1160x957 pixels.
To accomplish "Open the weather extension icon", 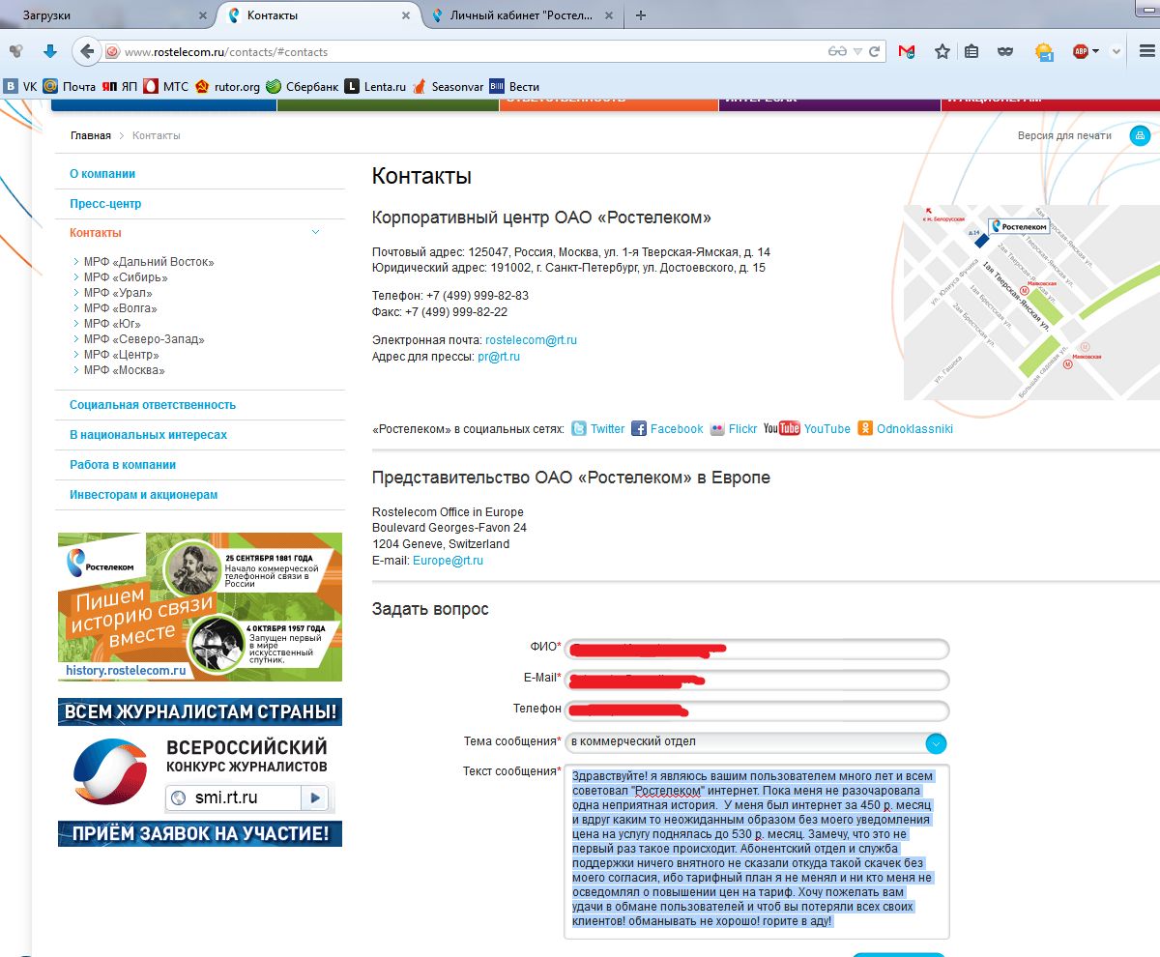I will click(1044, 52).
